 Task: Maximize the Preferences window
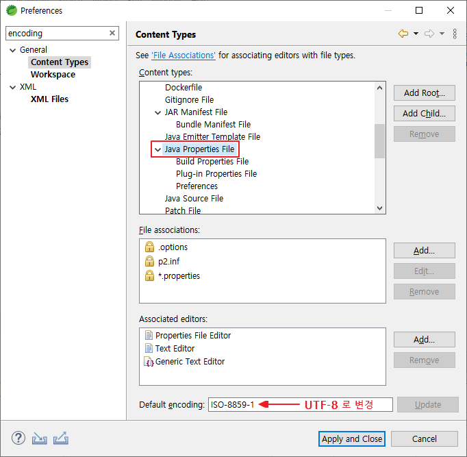click(419, 10)
